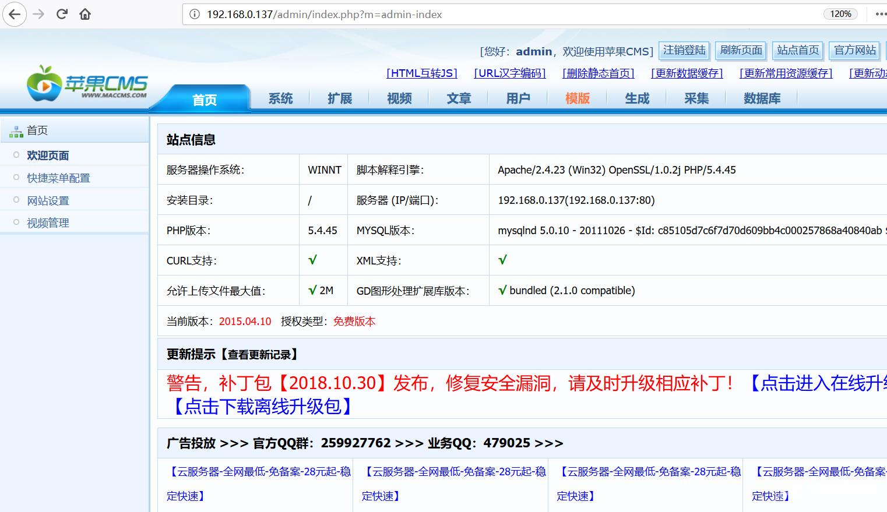This screenshot has height=512, width=887.
Task: Click the 2015.04.10 current version text
Action: coord(245,322)
